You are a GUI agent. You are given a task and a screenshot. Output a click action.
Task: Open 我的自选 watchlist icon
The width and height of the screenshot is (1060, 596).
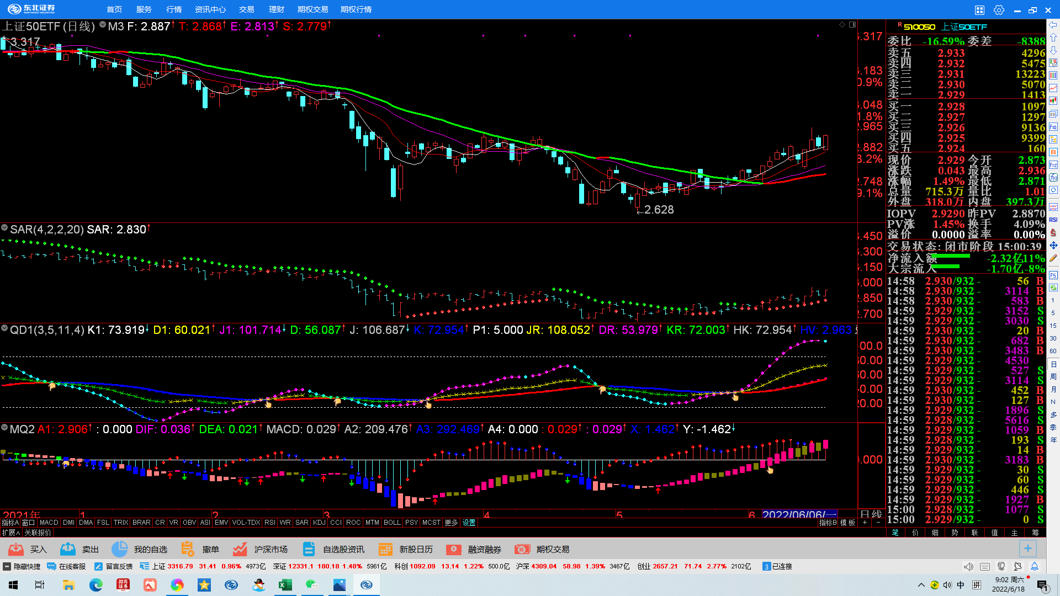(120, 549)
